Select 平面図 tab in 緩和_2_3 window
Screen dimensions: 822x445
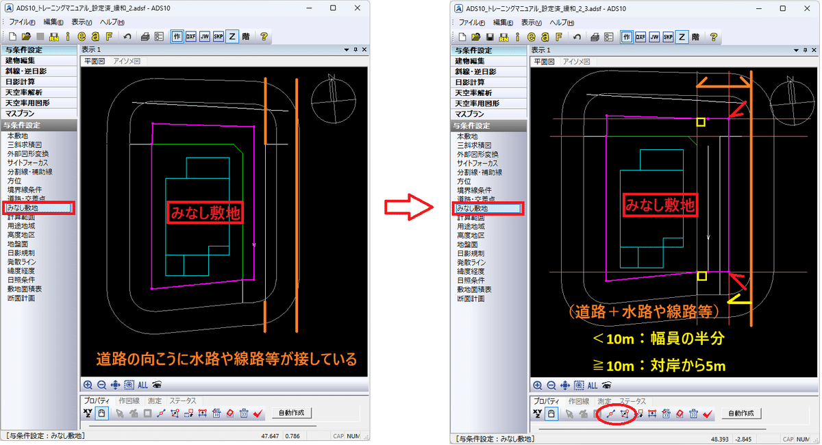pos(545,61)
